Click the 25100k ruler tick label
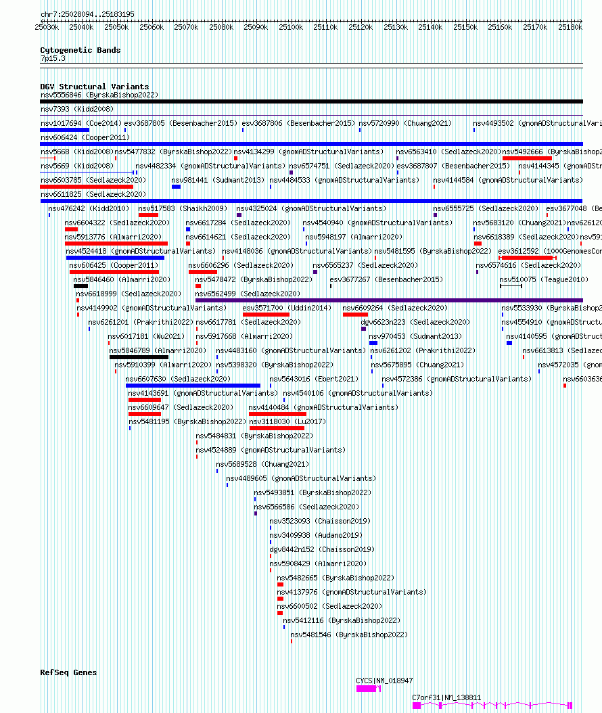The image size is (602, 713). (x=291, y=27)
